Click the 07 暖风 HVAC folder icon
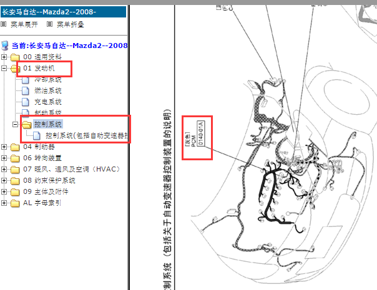This screenshot has width=377, height=290. pos(15,170)
